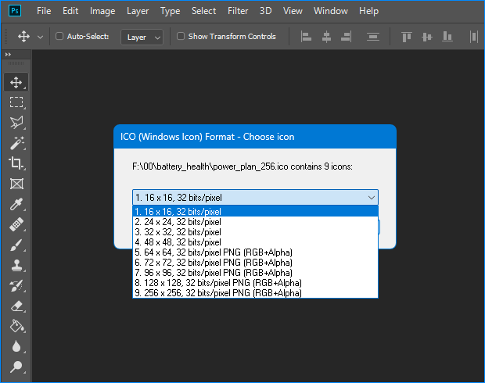The width and height of the screenshot is (485, 383).
Task: Click Align horizontal centers icon
Action: pyautogui.click(x=326, y=37)
